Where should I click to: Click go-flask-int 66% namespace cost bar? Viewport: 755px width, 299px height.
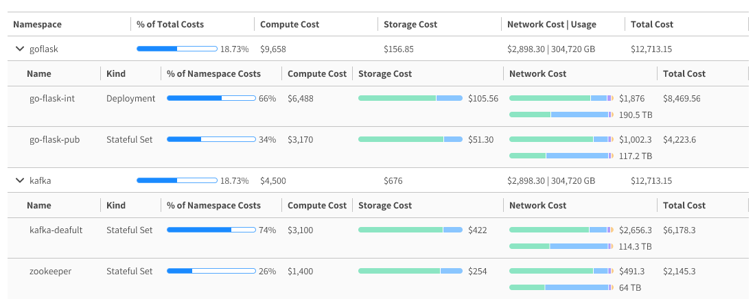pyautogui.click(x=211, y=99)
